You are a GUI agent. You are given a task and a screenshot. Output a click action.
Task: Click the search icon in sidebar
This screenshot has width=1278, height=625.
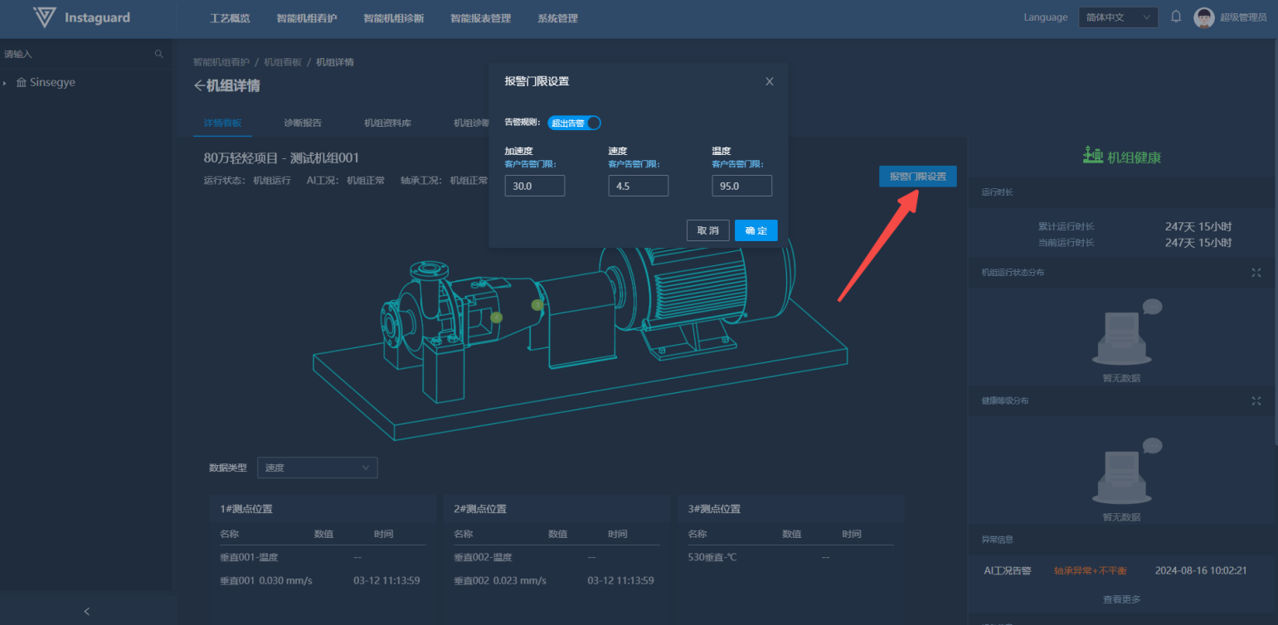[x=159, y=54]
